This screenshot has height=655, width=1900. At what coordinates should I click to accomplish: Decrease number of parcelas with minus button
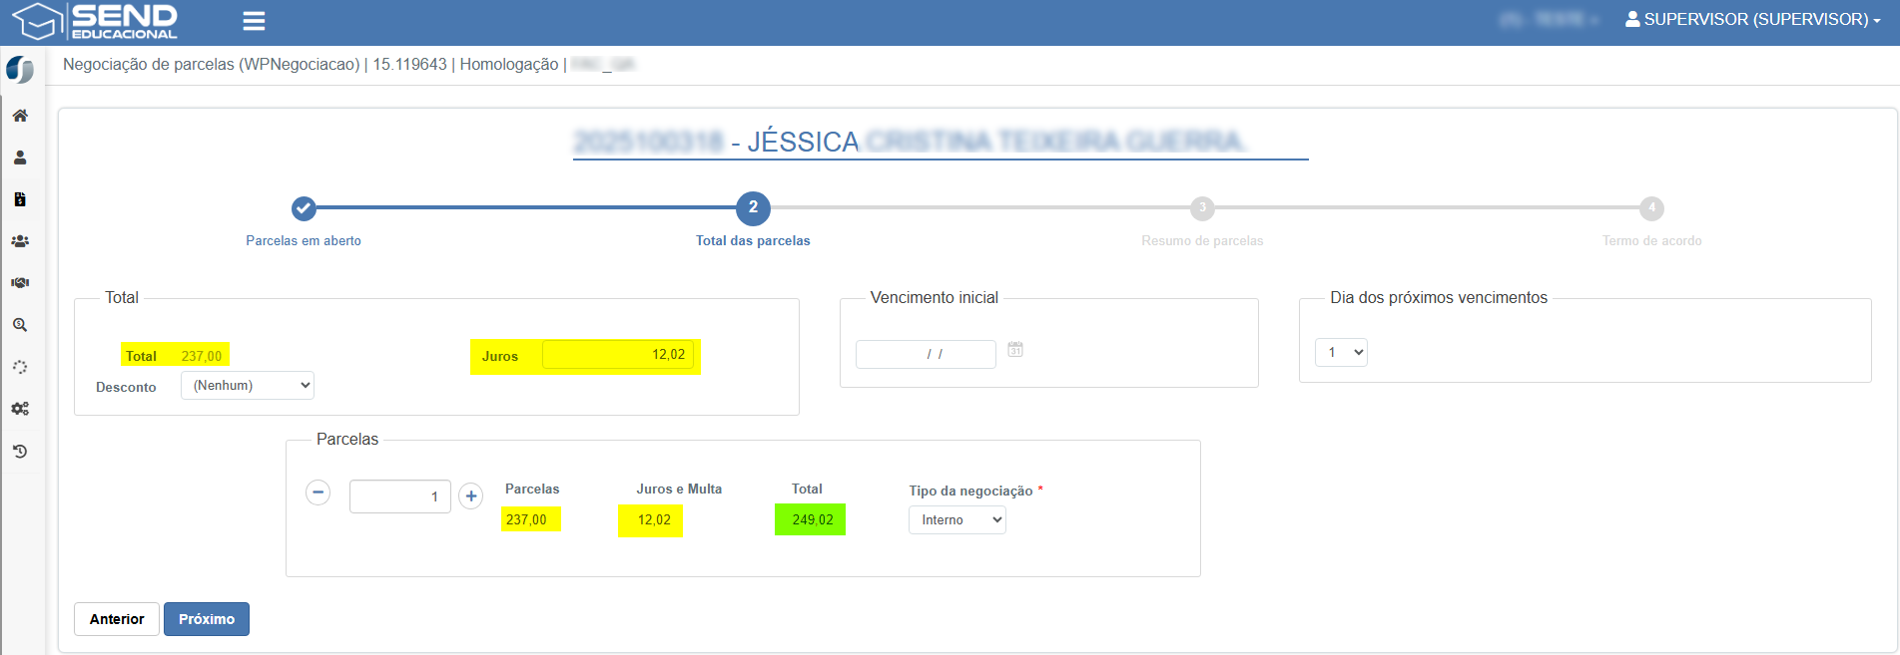[x=318, y=492]
